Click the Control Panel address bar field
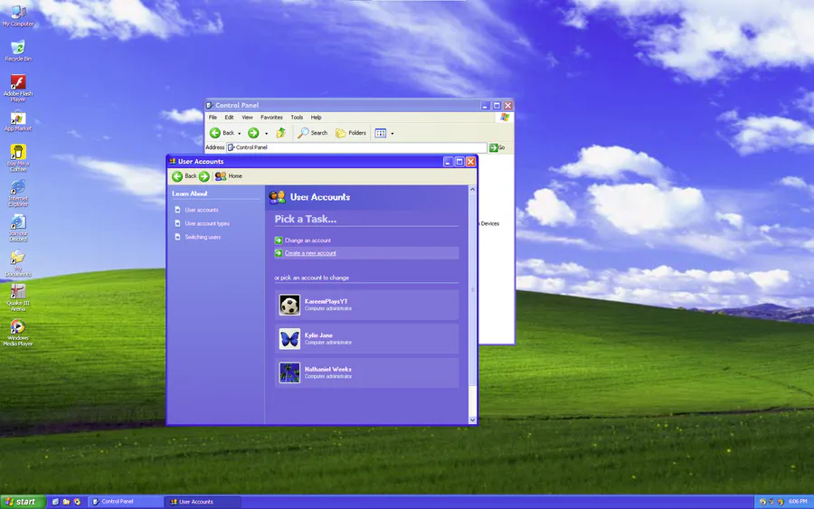Viewport: 814px width, 509px height. (x=356, y=148)
